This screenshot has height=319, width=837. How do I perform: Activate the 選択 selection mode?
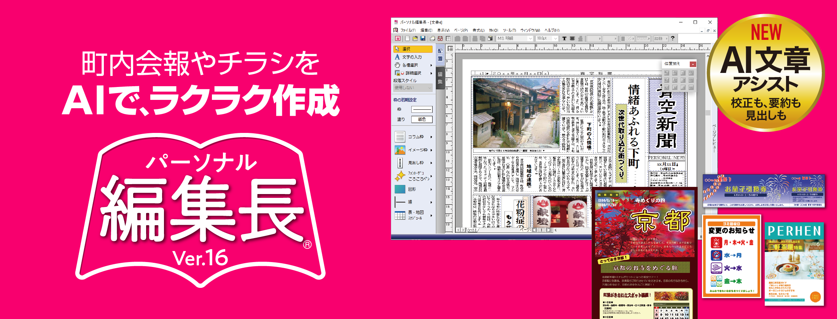pyautogui.click(x=413, y=49)
